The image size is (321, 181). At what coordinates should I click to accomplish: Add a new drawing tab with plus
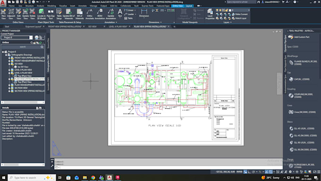click(174, 26)
